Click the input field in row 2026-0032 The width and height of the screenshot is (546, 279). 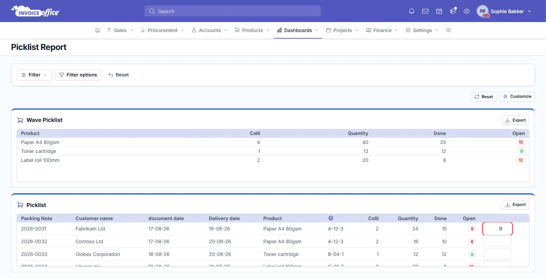[497, 241]
